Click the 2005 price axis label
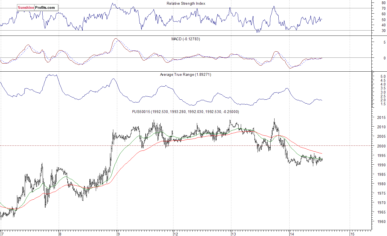387x236 pixels. click(x=381, y=137)
